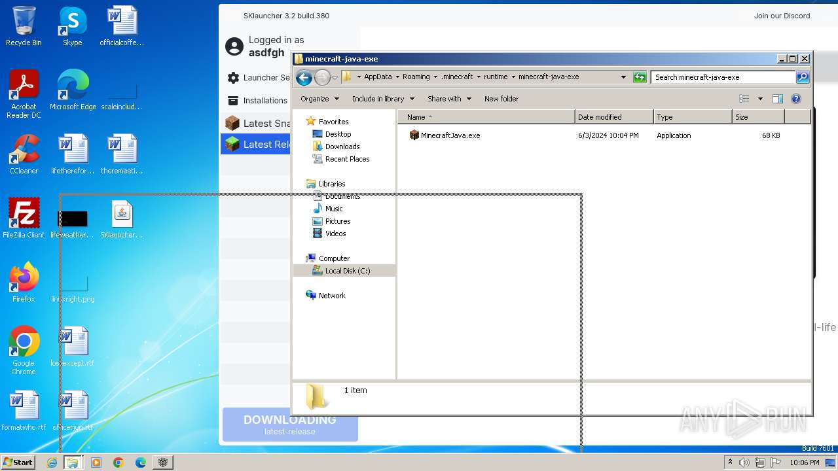838x471 pixels.
Task: Open FileZilla Client desktop icon
Action: (24, 218)
